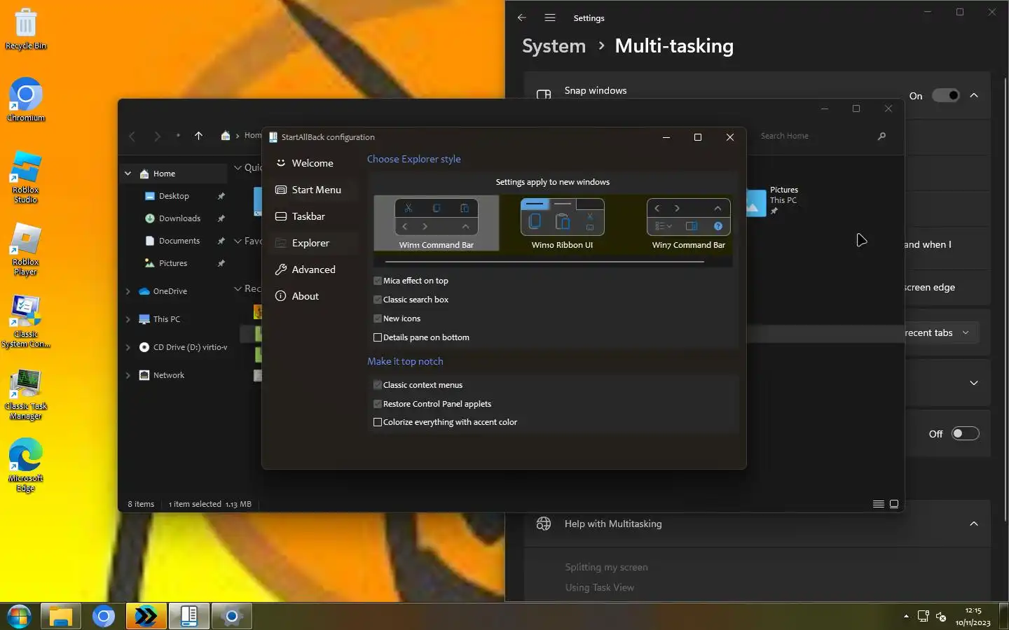Click the Windows Start orb on taskbar

click(19, 617)
